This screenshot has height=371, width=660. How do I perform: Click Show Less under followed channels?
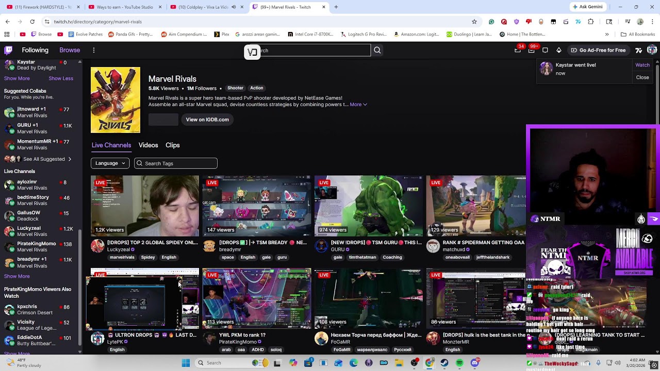[61, 78]
